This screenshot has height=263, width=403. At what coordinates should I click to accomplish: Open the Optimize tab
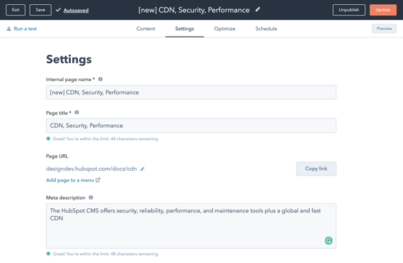[224, 28]
